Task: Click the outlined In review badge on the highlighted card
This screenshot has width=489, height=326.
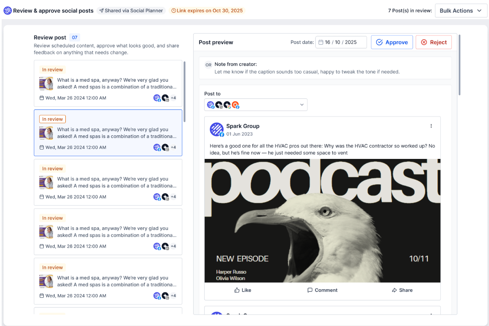Action: [52, 119]
